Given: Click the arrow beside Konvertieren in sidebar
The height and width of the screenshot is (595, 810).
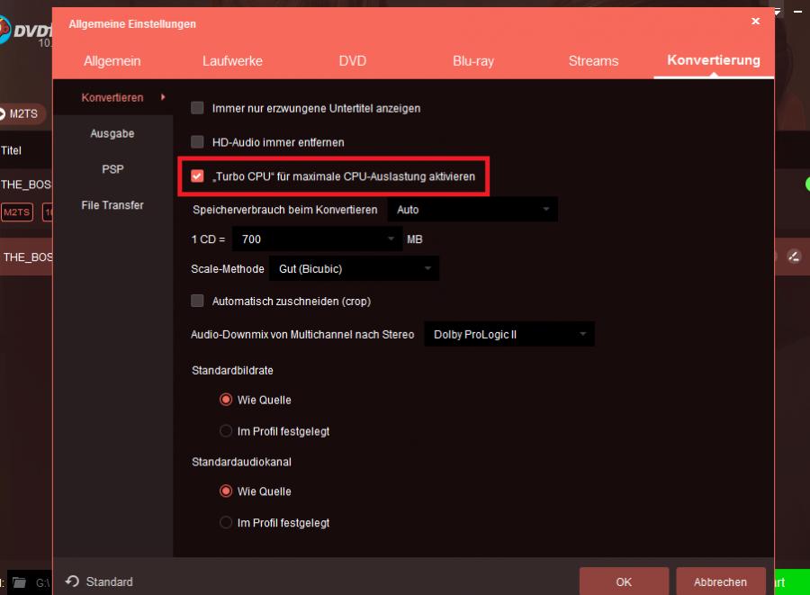Looking at the screenshot, I should coord(163,97).
